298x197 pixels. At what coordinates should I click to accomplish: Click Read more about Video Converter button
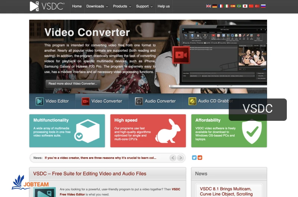coord(73,84)
